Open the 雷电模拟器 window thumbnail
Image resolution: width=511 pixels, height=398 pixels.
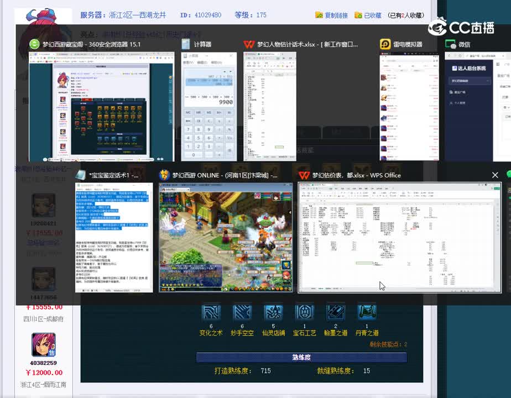tap(409, 107)
